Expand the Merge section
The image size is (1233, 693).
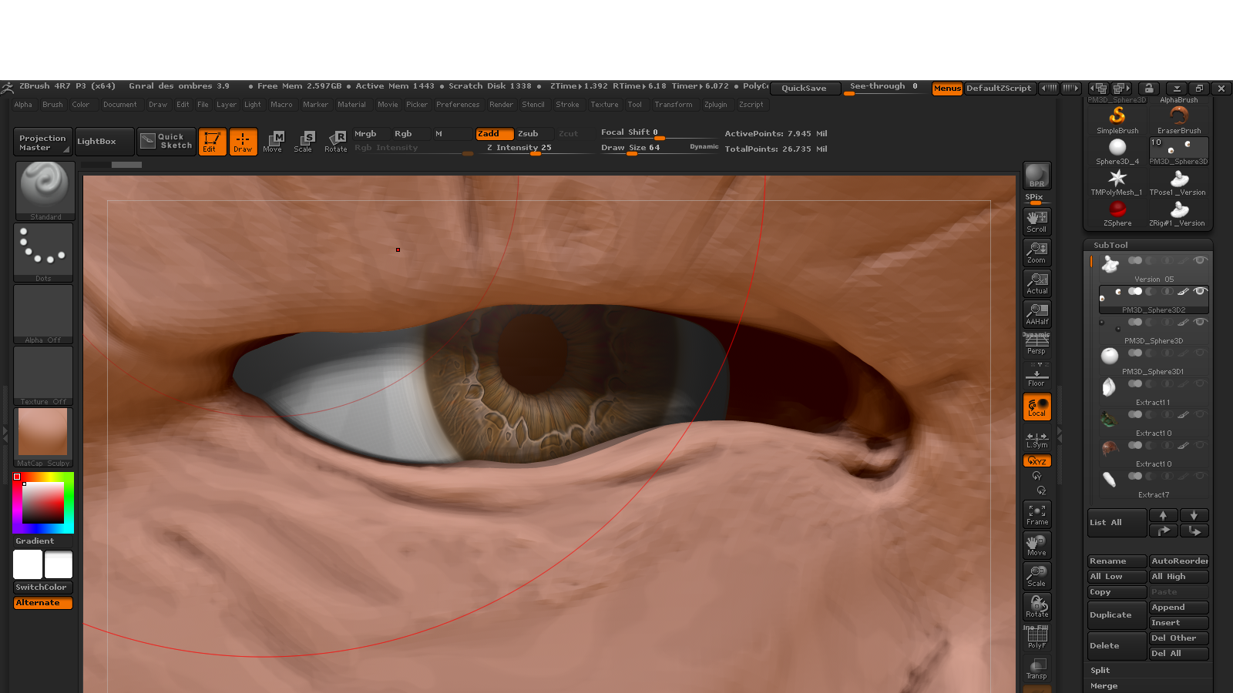click(1104, 686)
